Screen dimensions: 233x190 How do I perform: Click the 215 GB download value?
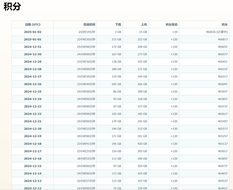116,39
